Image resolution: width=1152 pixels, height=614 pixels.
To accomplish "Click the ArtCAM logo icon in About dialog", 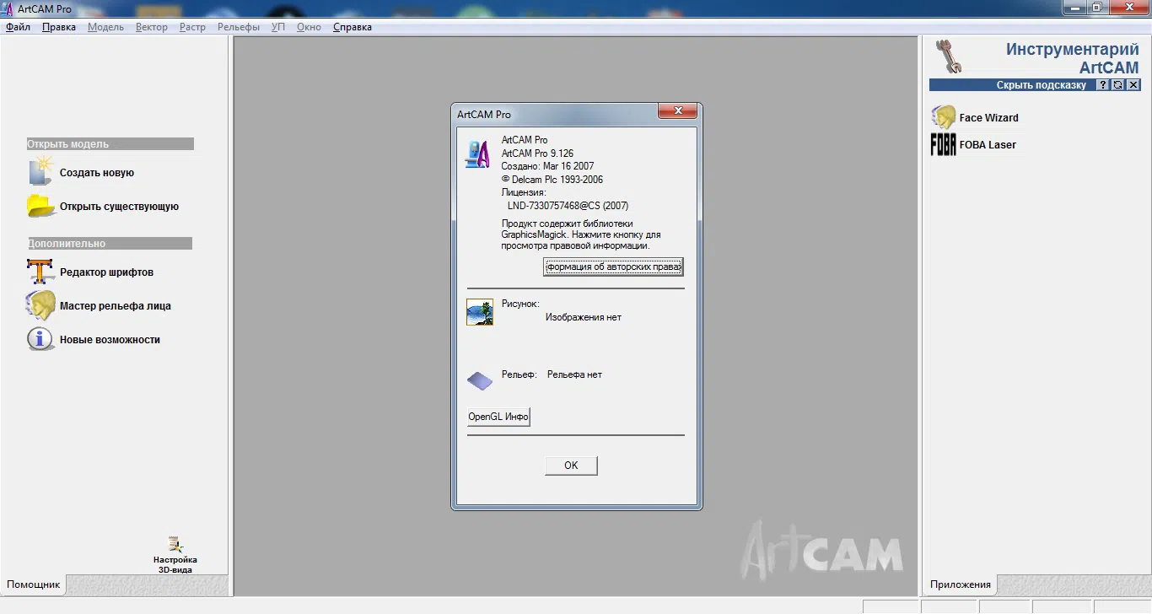I will tap(478, 153).
